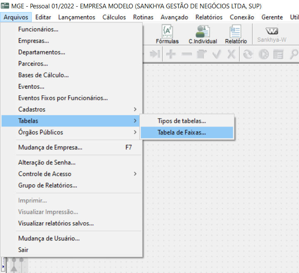Click the go-to-last-record arrow icon
The width and height of the screenshot is (299, 273).
click(x=155, y=54)
